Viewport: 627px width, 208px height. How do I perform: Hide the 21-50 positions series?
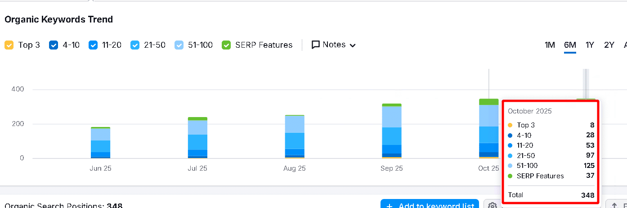pos(135,45)
